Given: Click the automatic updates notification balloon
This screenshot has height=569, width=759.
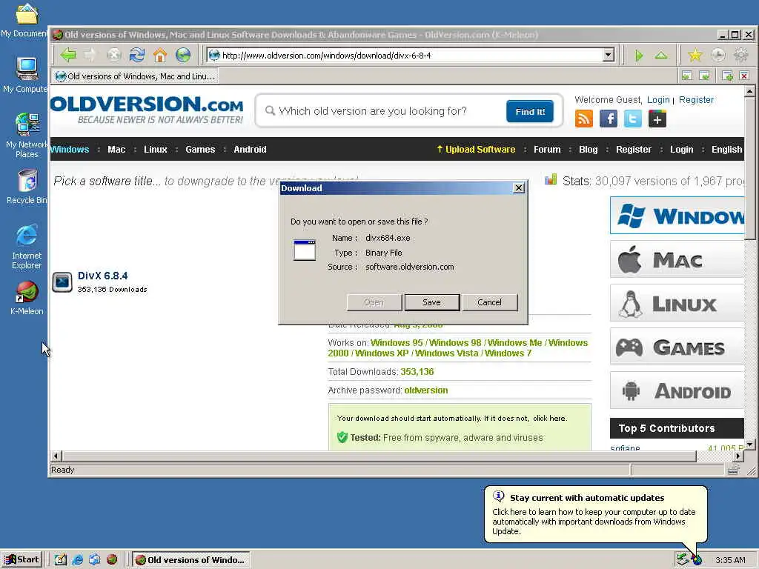Looking at the screenshot, I should [x=595, y=514].
